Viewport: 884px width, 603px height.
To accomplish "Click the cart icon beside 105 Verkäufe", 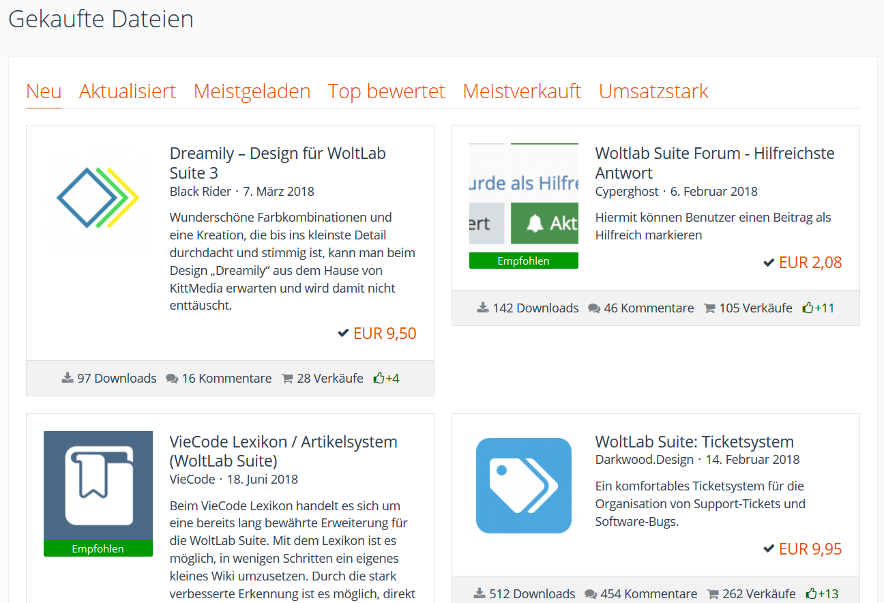I will (709, 308).
